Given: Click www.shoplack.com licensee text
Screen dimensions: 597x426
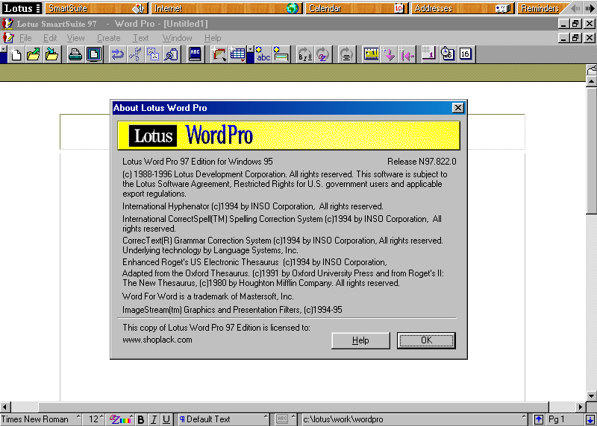Looking at the screenshot, I should click(157, 340).
